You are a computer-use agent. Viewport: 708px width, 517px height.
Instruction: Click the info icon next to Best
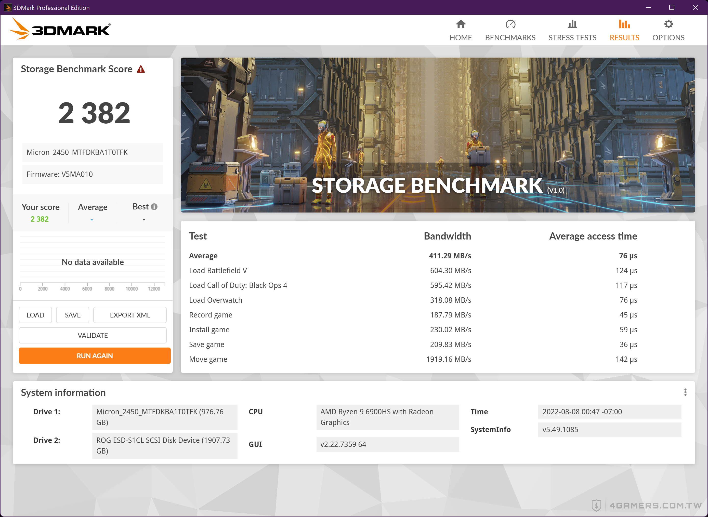154,207
